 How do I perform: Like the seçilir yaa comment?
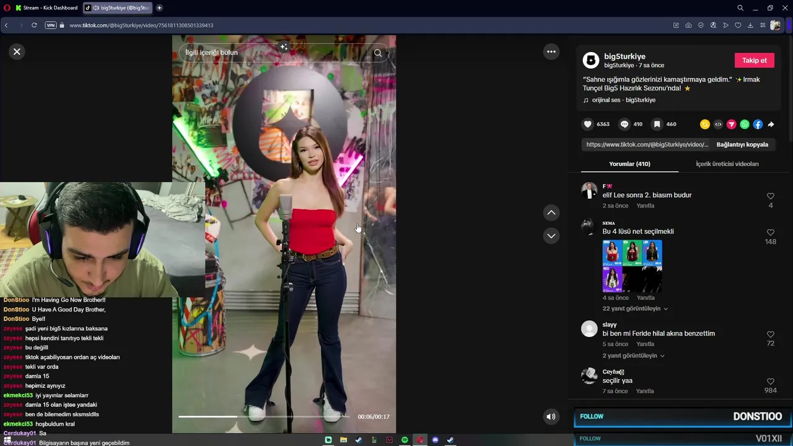coord(771,382)
